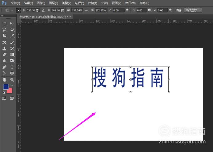Select the Brush tool

click(12, 42)
